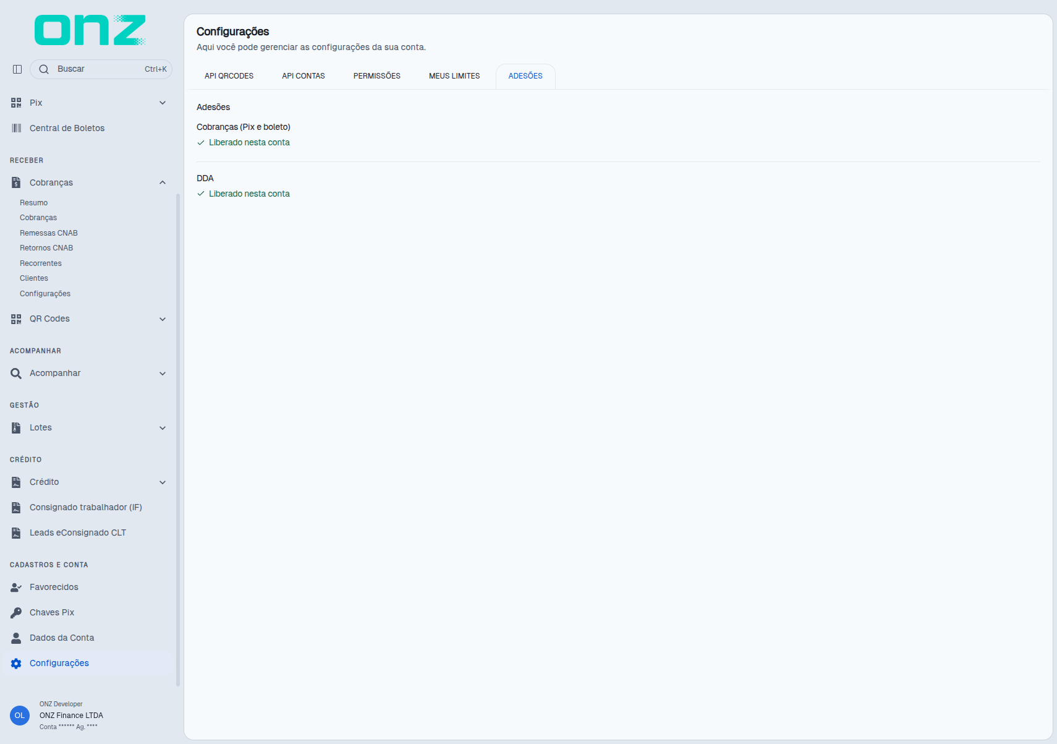Click the ONZ logo
1057x744 pixels.
[90, 30]
